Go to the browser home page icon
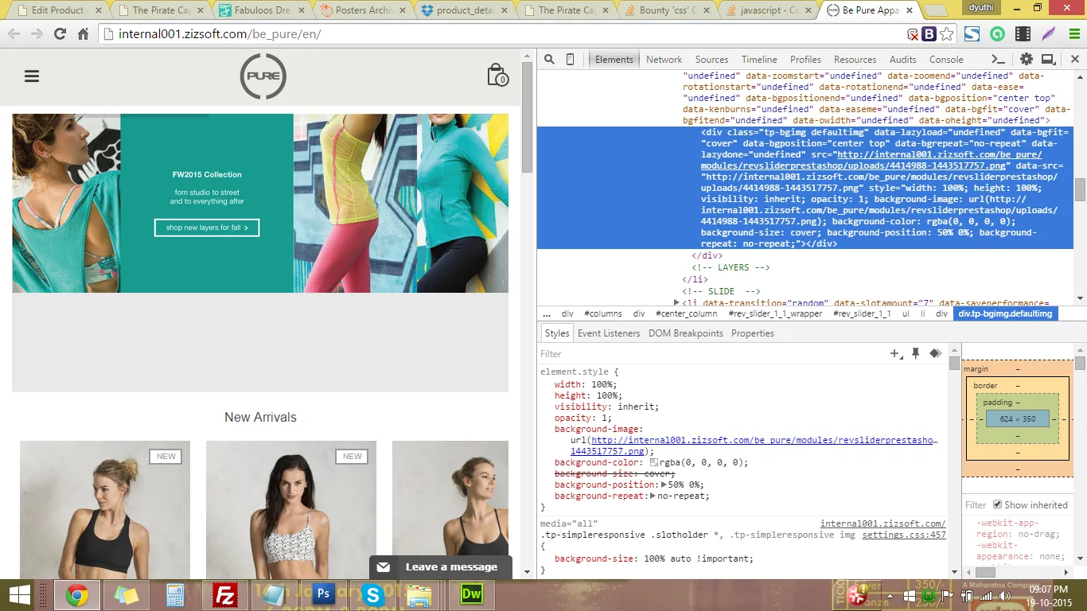The width and height of the screenshot is (1087, 611). click(x=83, y=34)
